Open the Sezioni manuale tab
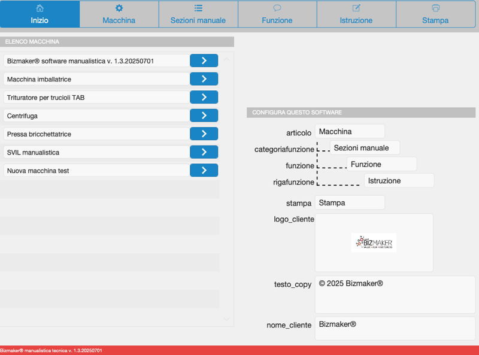479x355 pixels. 198,14
